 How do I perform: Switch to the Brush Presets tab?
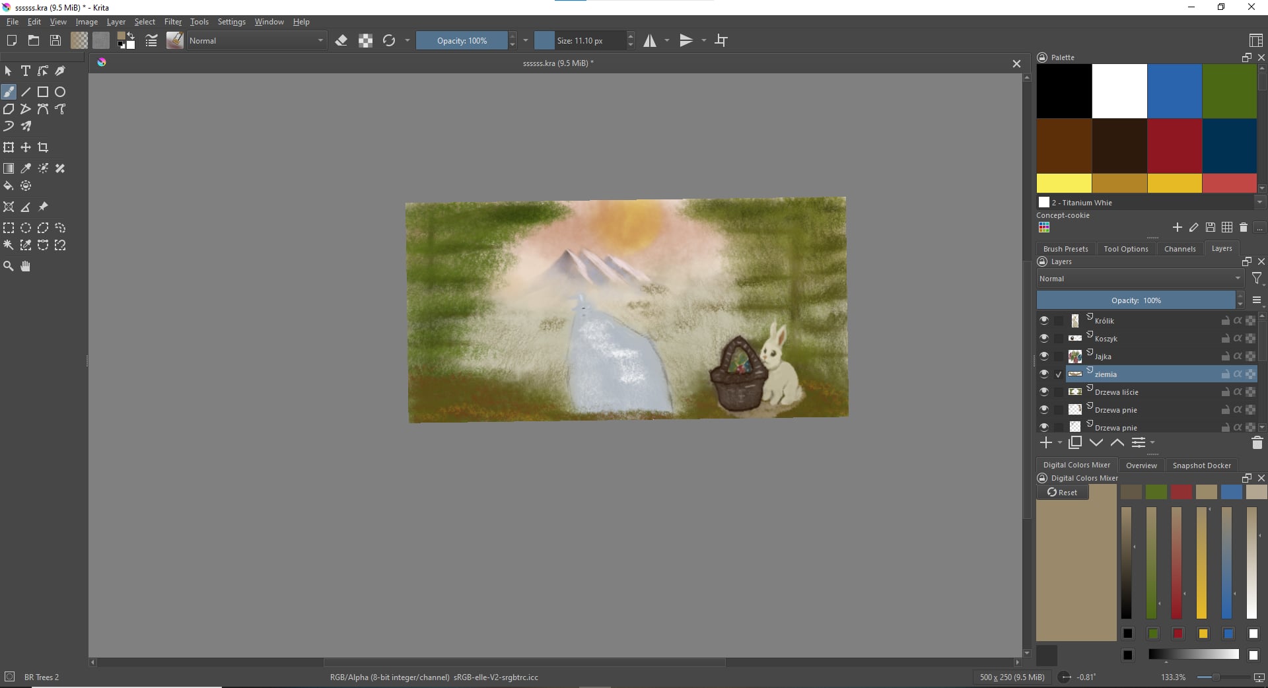point(1065,249)
